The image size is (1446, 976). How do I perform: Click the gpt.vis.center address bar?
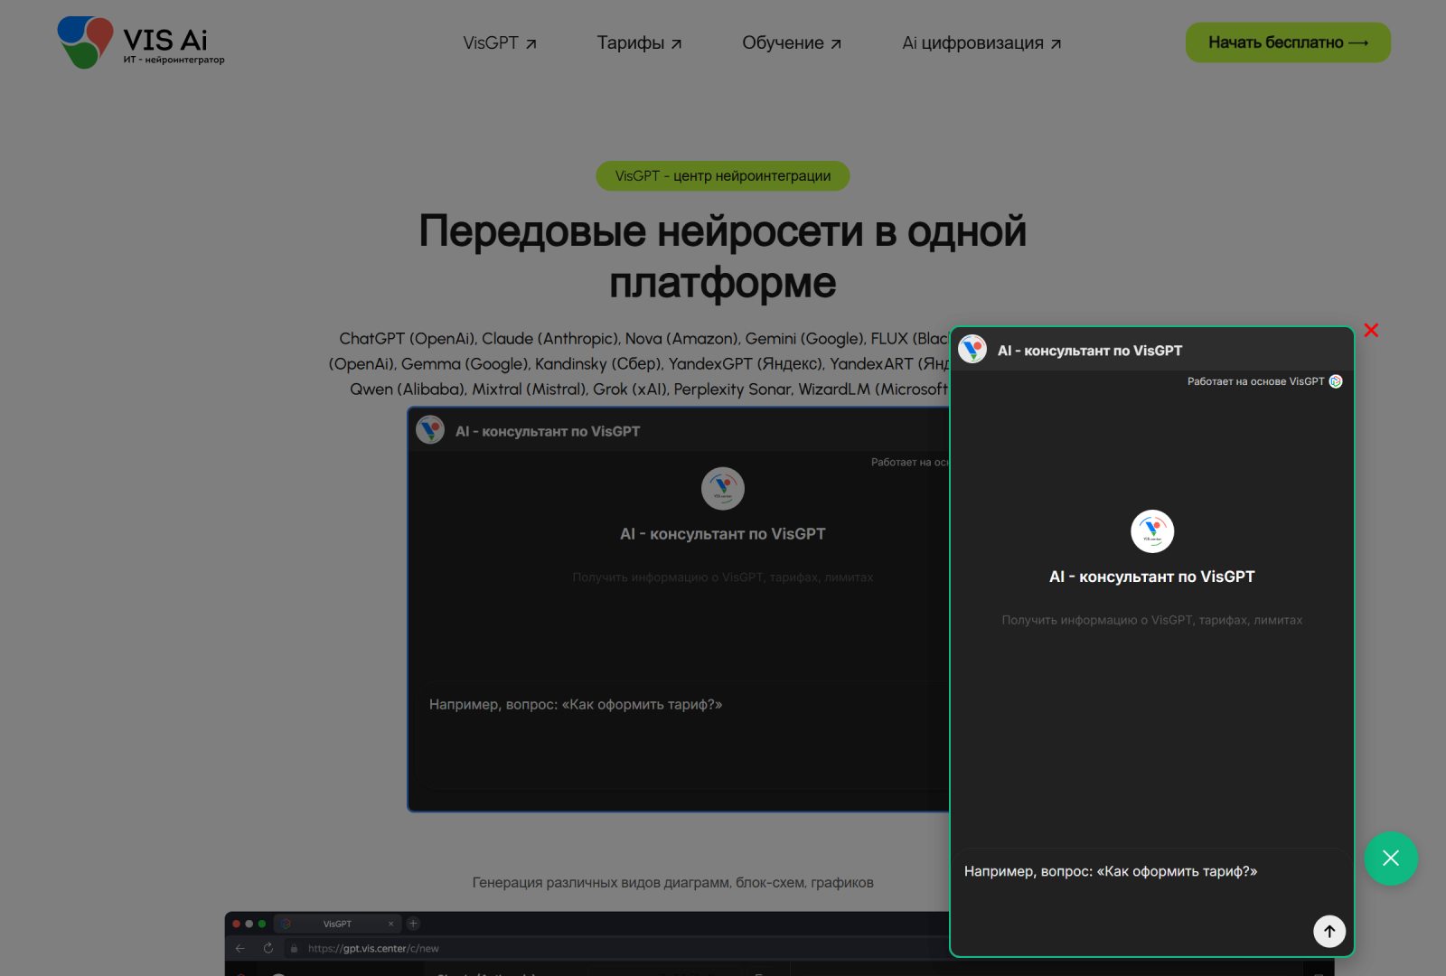click(372, 948)
